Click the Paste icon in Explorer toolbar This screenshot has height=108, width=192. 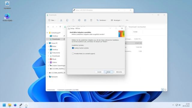click(73, 20)
